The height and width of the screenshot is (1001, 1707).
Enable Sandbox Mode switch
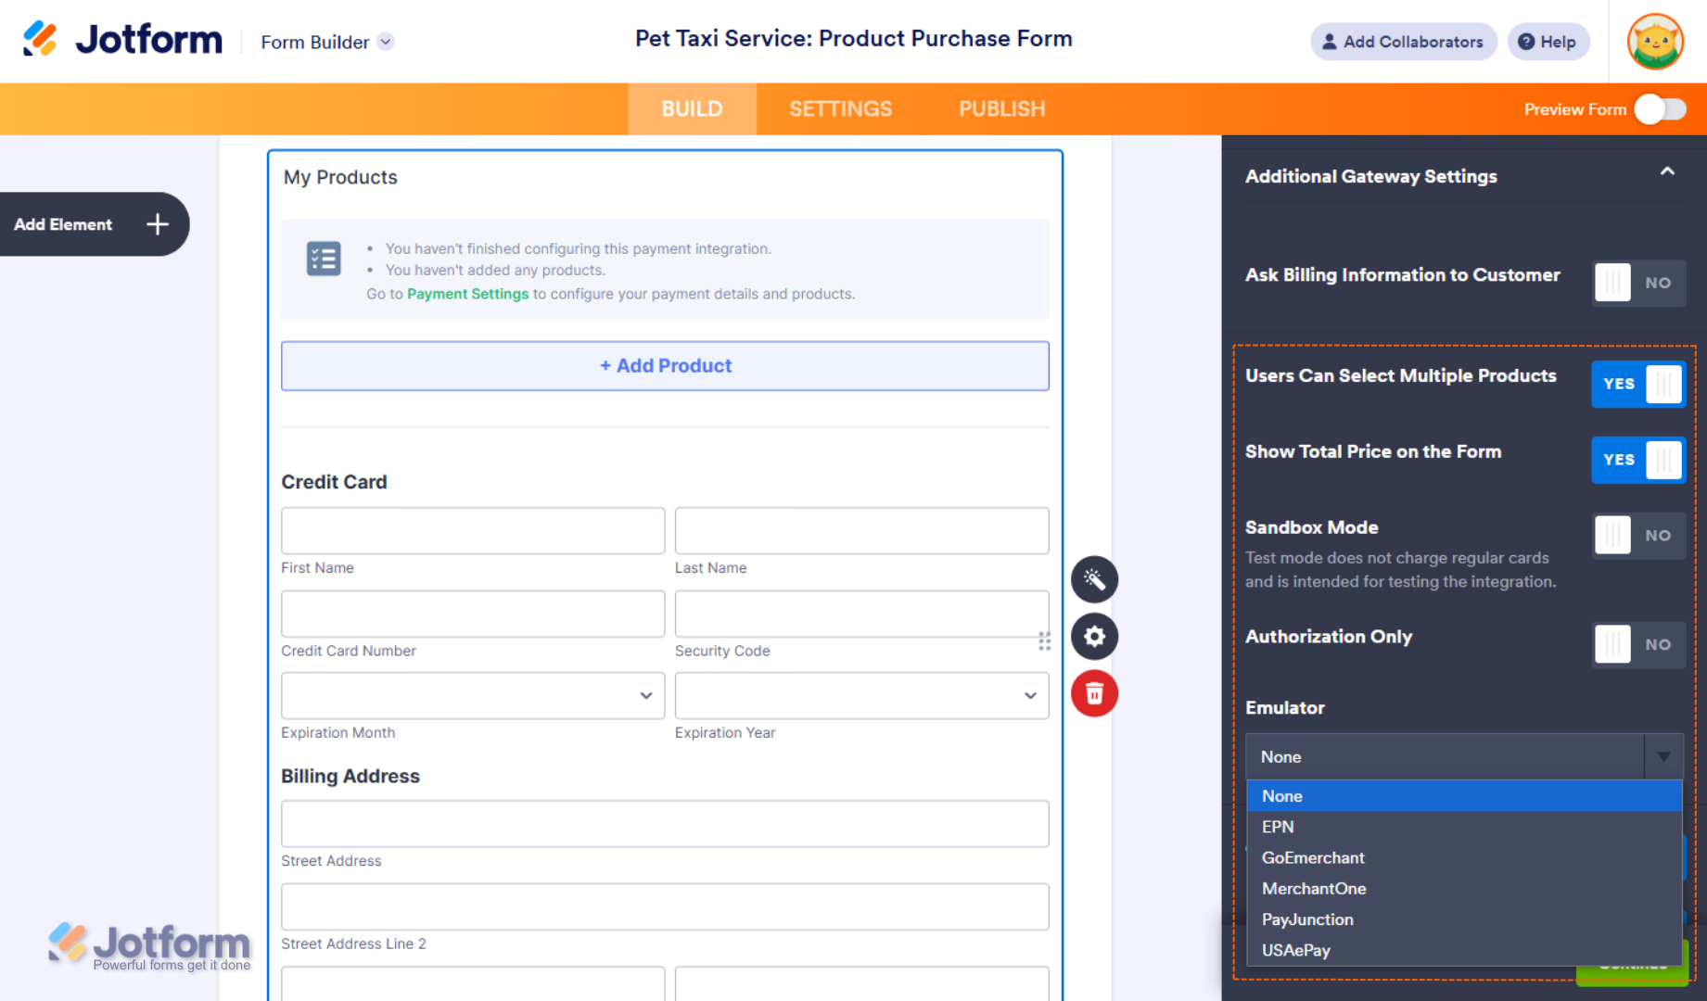[x=1637, y=536]
